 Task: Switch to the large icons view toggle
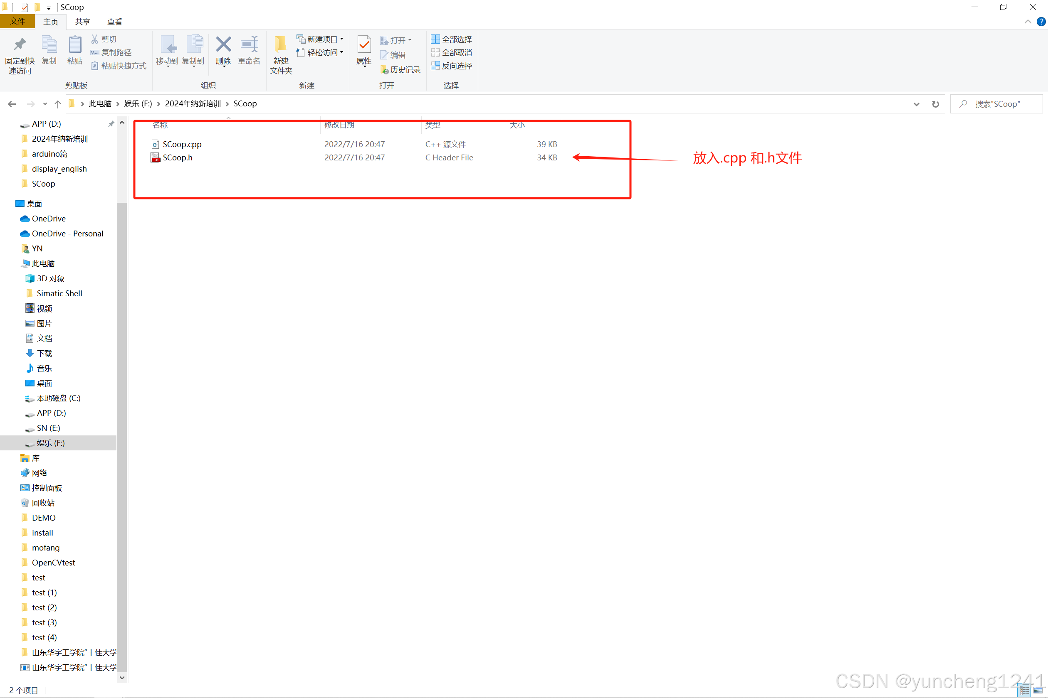[1038, 690]
